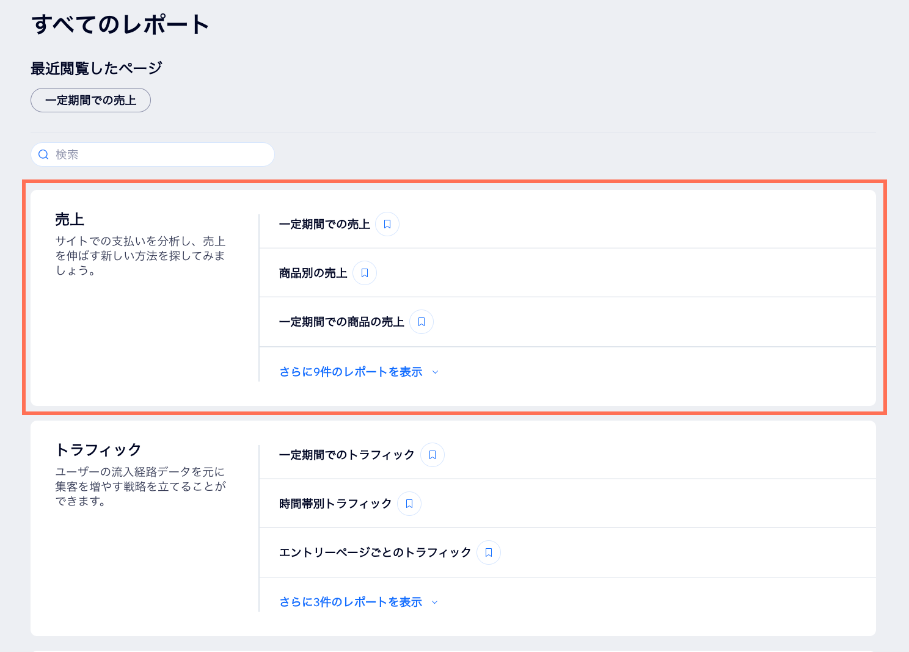909x652 pixels.
Task: Toggle bookmark on エントリーページごとのトラフィック report
Action: (488, 552)
